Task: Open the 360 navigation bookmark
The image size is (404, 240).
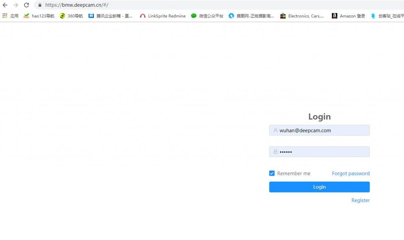Action: tap(71, 16)
